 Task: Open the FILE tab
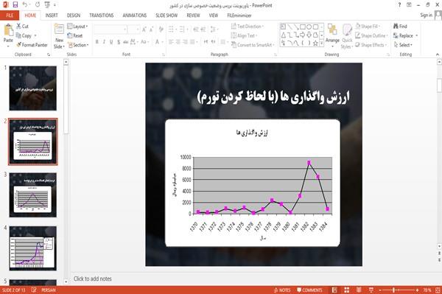coord(10,15)
